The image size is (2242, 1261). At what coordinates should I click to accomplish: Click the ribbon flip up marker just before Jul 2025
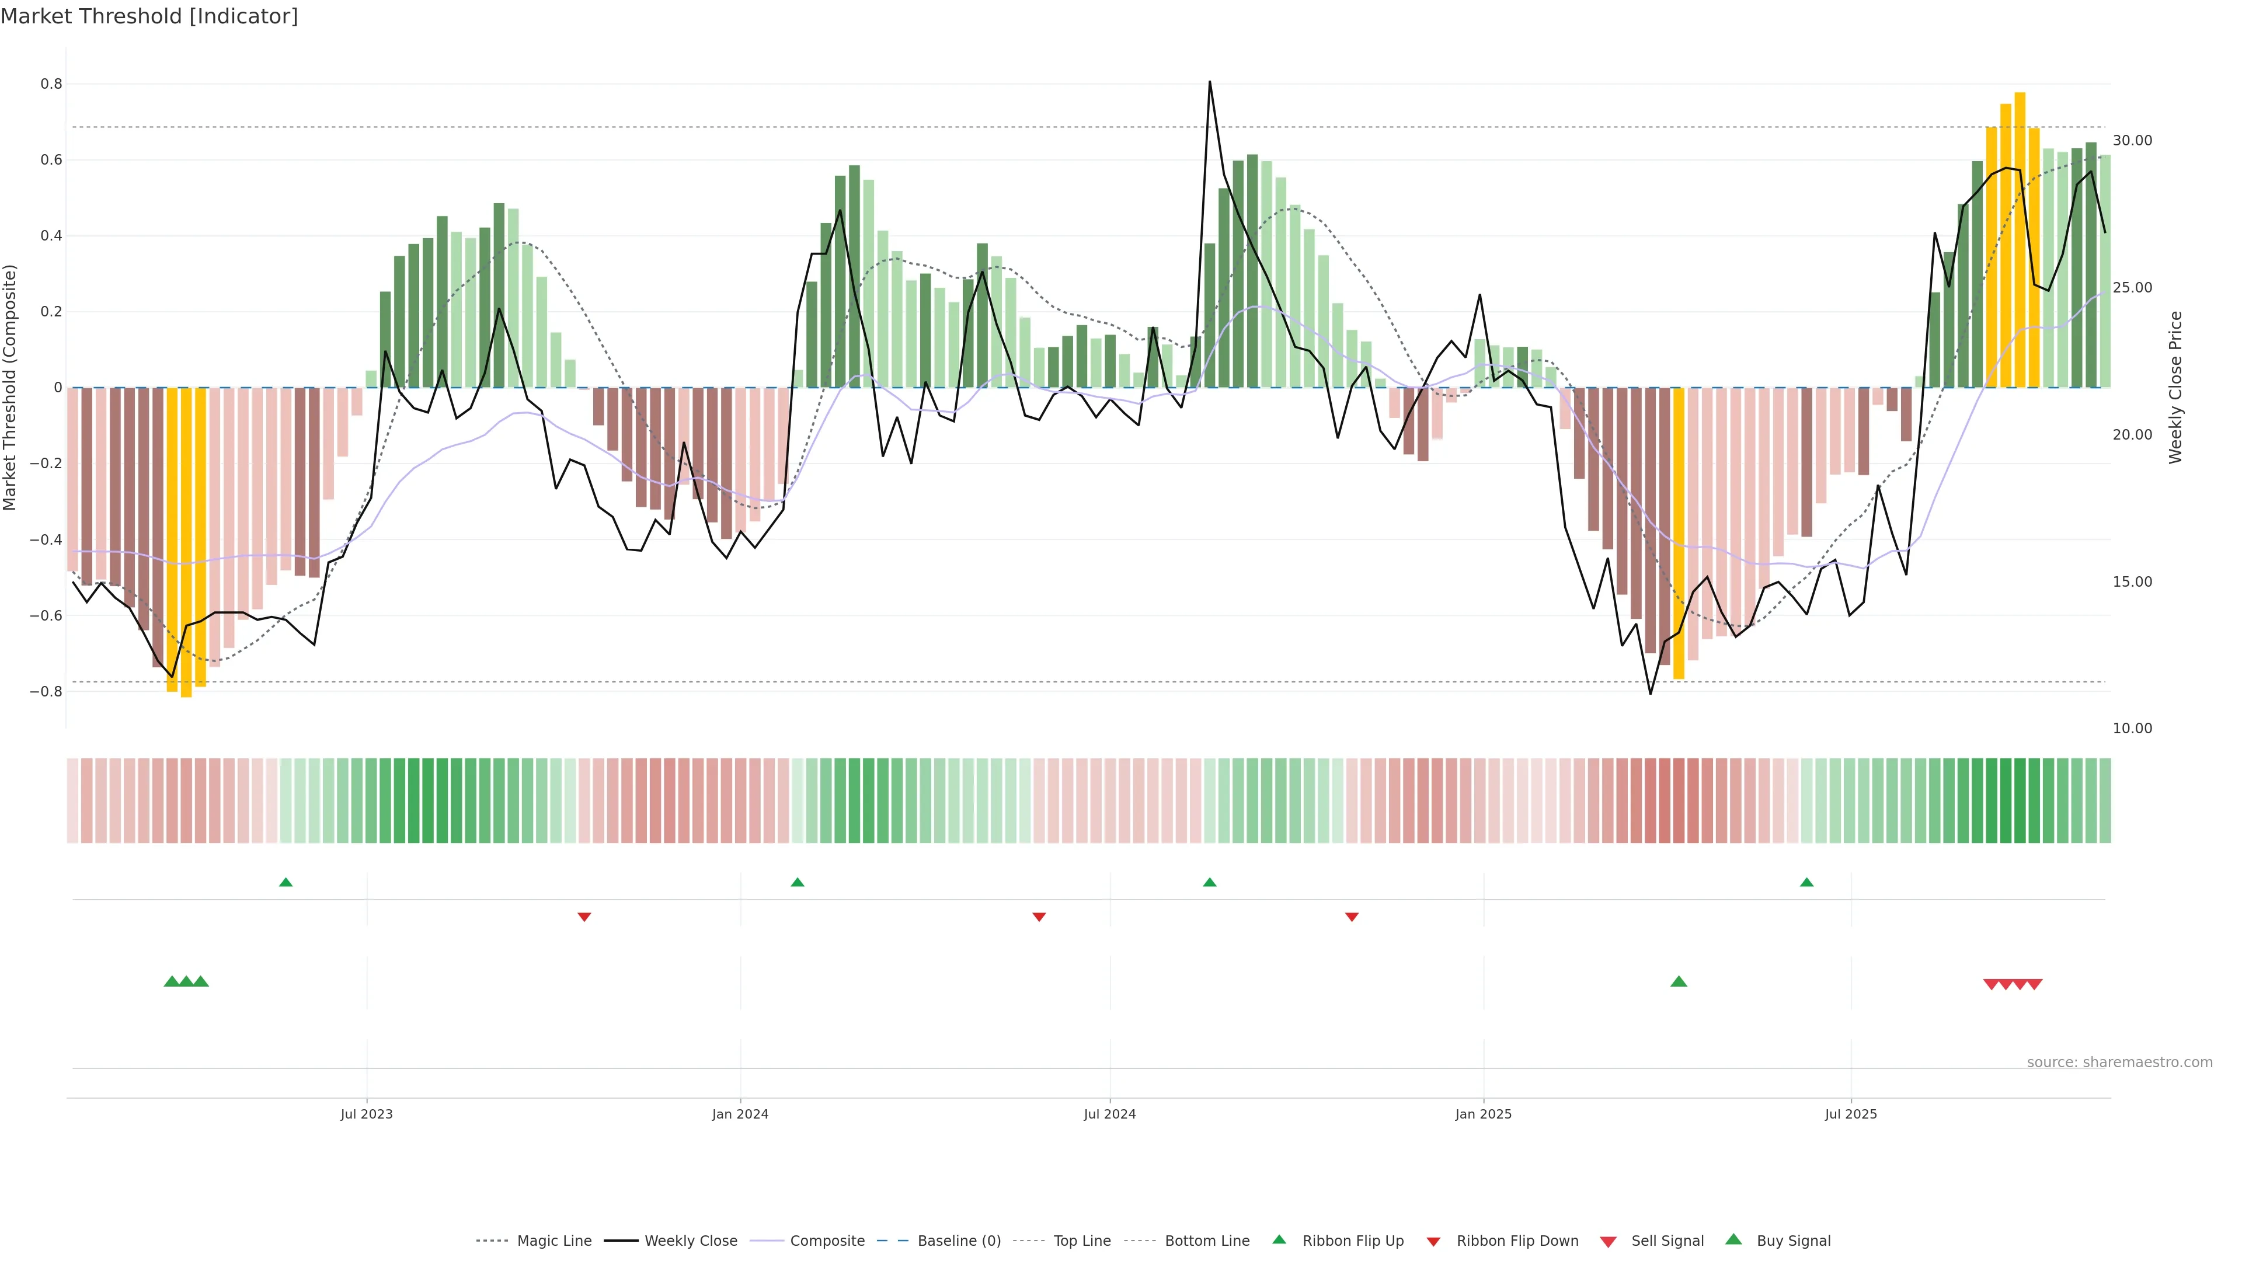coord(1807,883)
